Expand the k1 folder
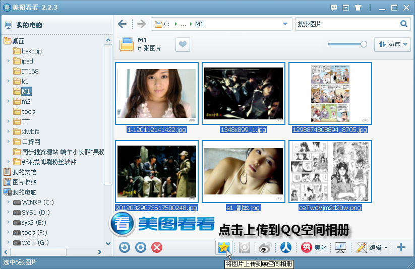 (x=8, y=81)
